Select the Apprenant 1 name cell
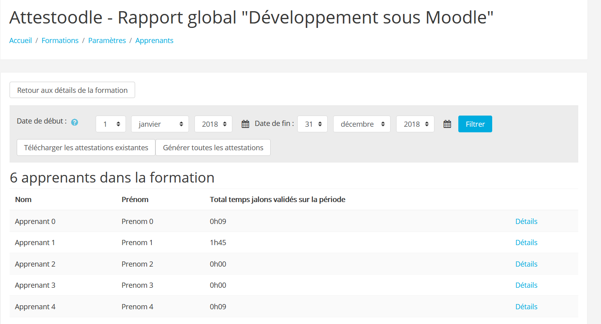This screenshot has width=601, height=324. click(x=35, y=242)
